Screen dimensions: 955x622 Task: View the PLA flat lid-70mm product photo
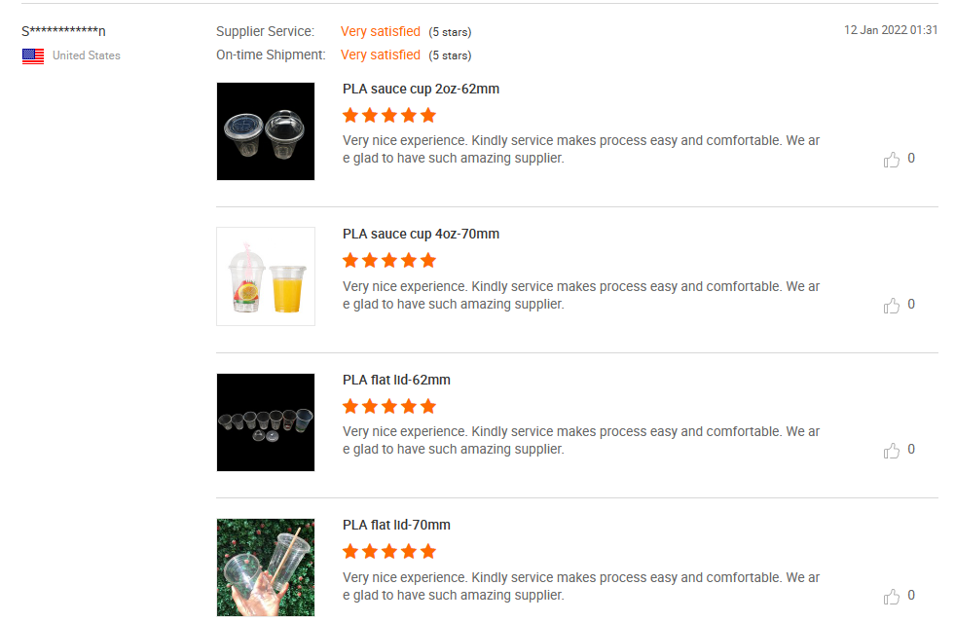(x=266, y=567)
